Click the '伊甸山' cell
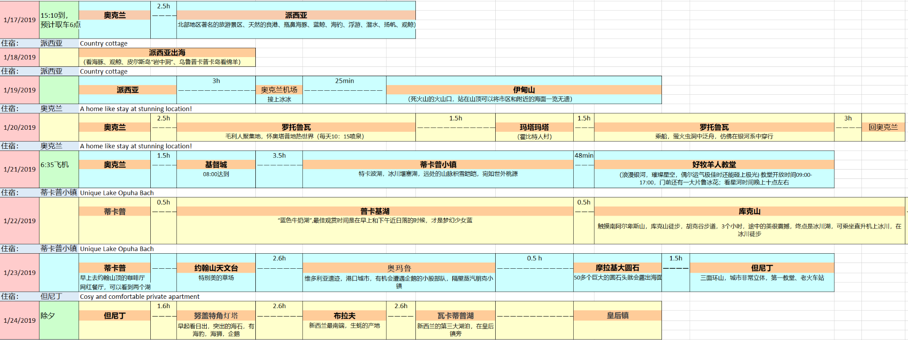Viewport: 908px width, 340px height. [524, 90]
